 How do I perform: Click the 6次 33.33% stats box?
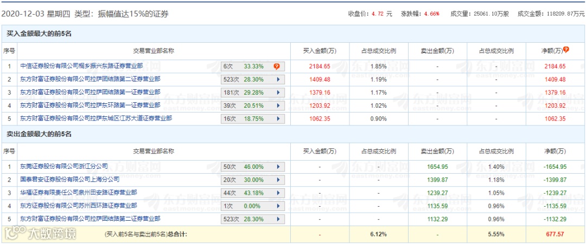tap(253, 67)
